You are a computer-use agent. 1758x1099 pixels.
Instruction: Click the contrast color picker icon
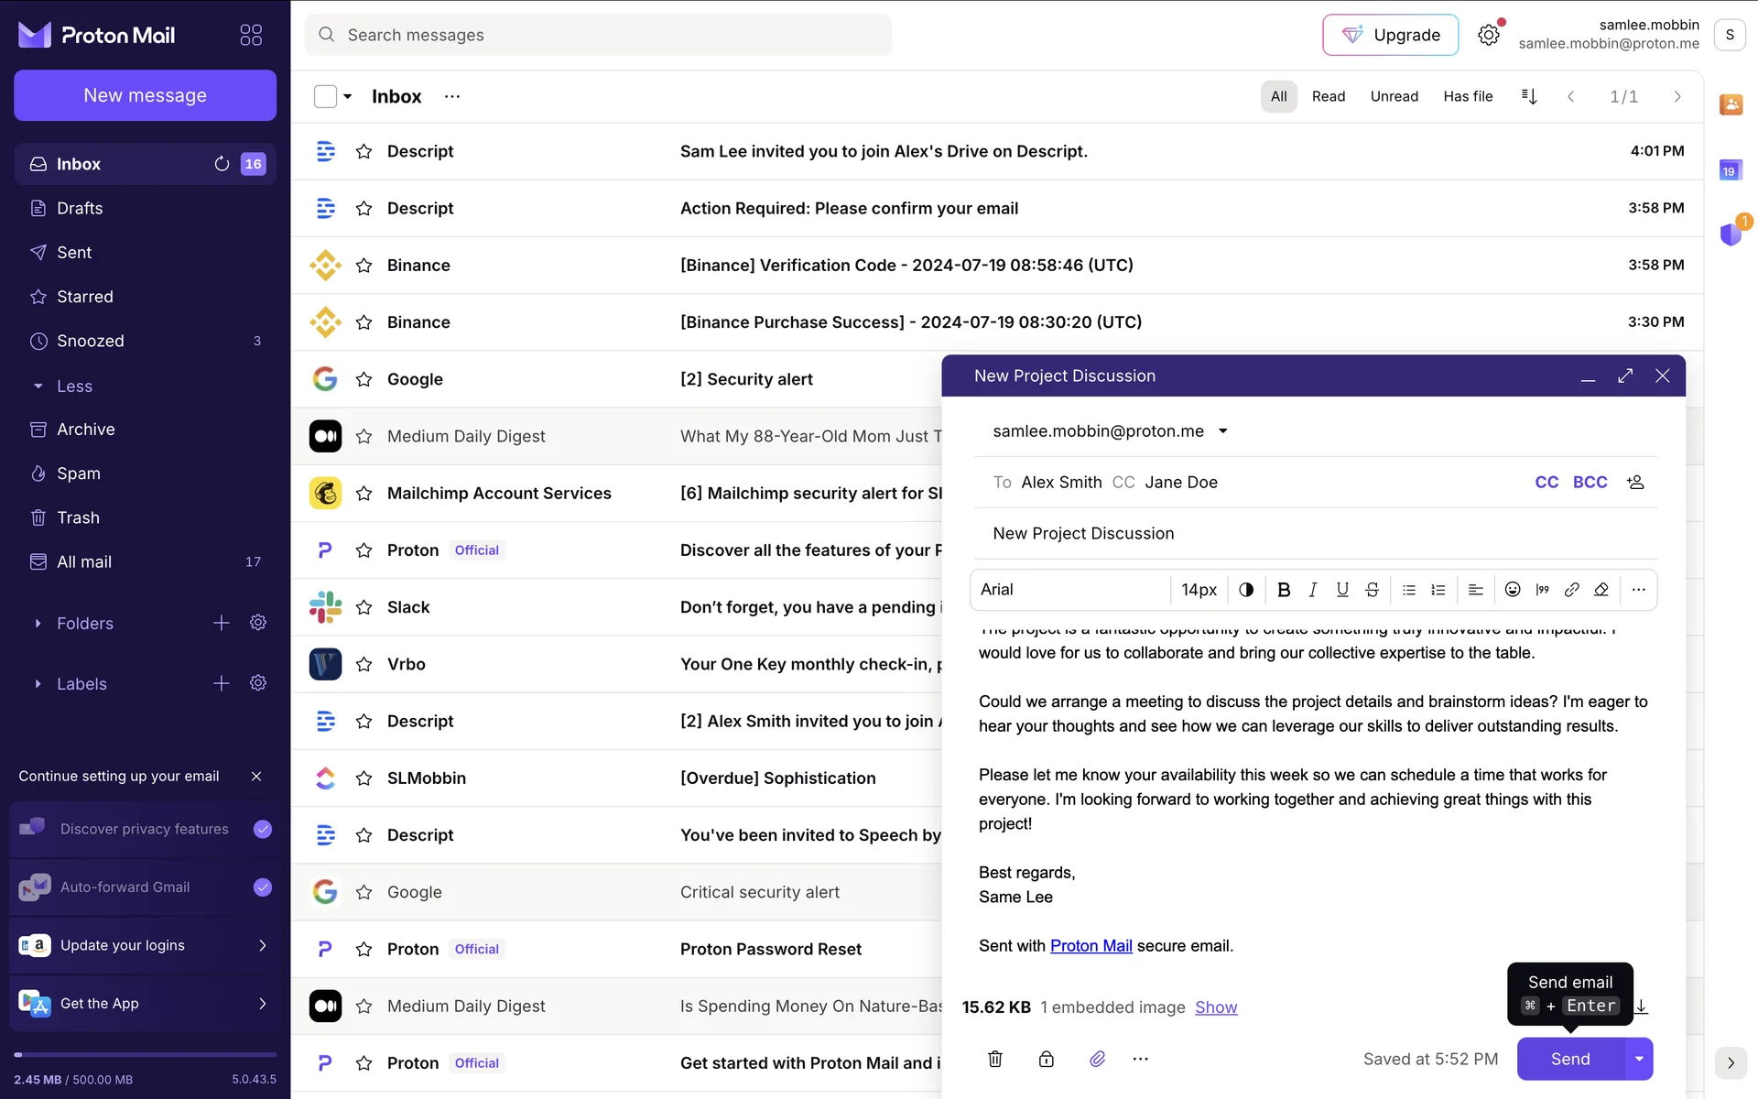coord(1246,590)
